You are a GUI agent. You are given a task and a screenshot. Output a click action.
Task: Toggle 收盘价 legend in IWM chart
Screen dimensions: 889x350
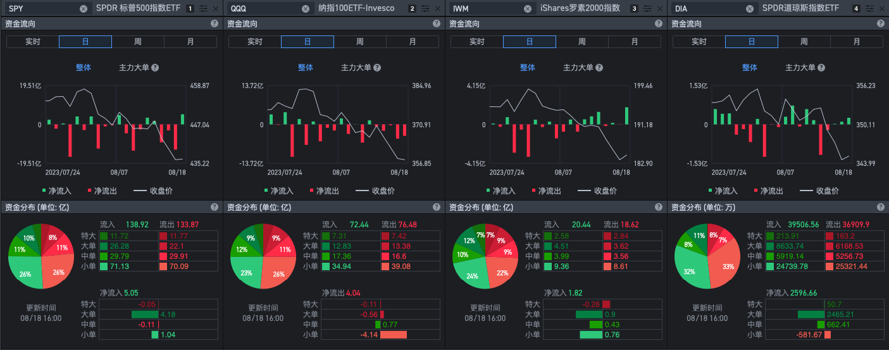point(597,191)
